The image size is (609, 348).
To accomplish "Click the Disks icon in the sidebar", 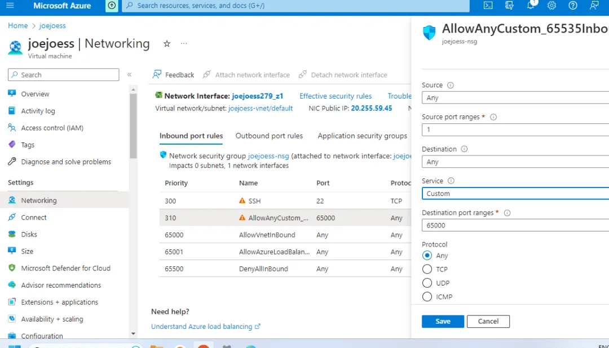I will coord(12,234).
